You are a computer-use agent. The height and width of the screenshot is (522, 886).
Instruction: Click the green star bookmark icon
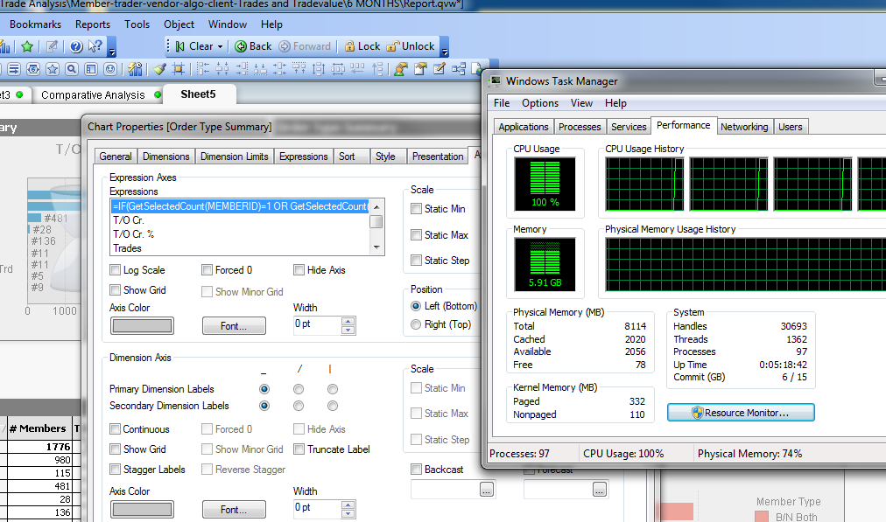pos(27,46)
